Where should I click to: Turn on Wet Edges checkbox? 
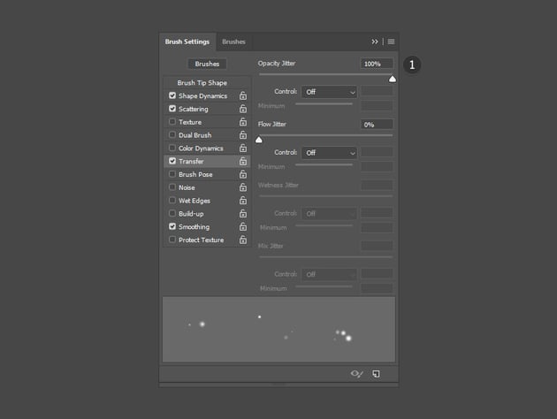[x=172, y=201]
